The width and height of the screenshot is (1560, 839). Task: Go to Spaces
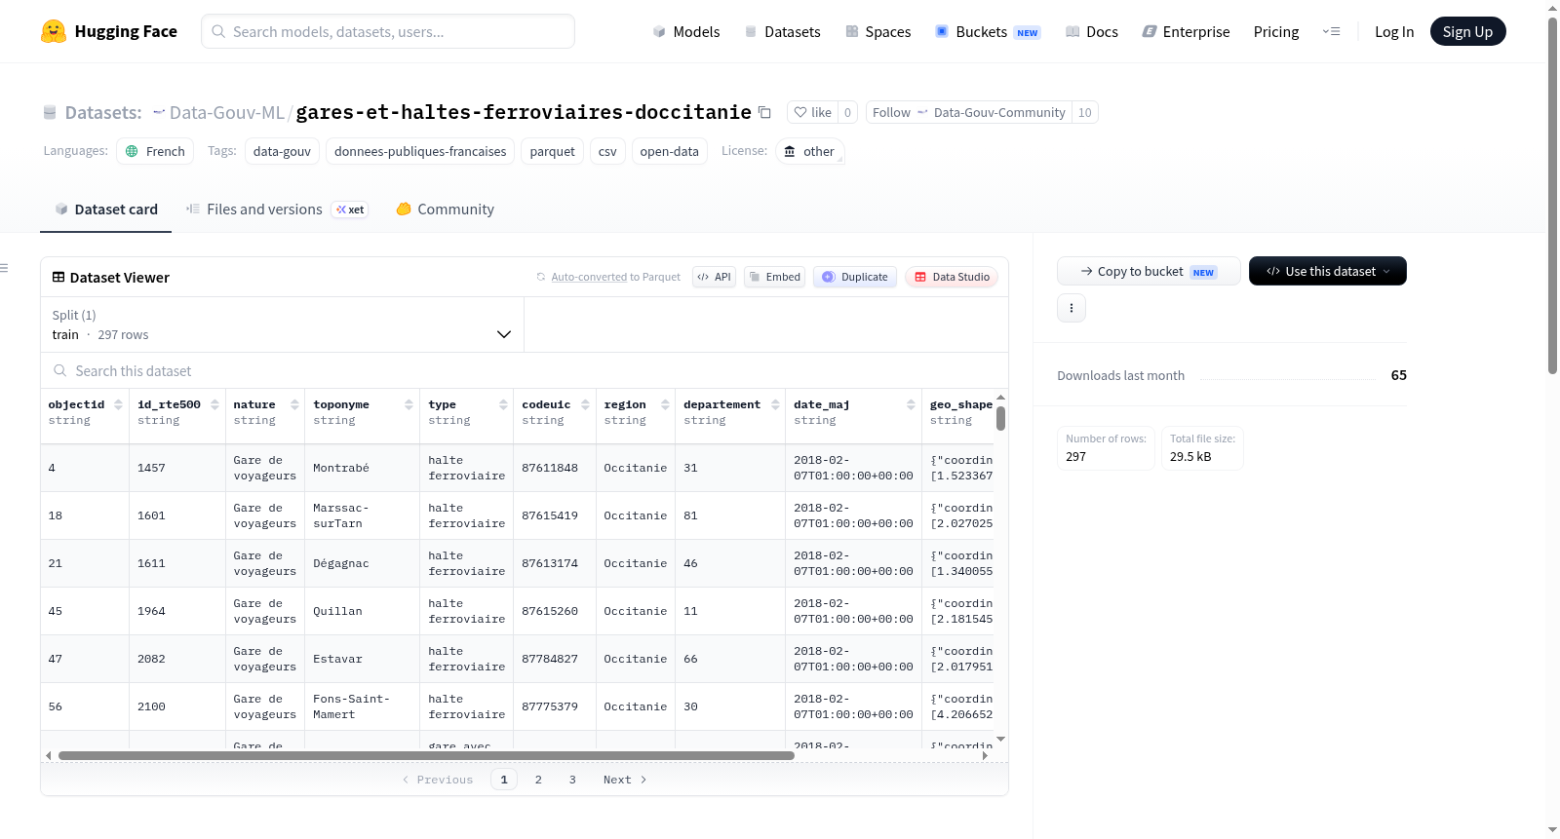tap(878, 31)
